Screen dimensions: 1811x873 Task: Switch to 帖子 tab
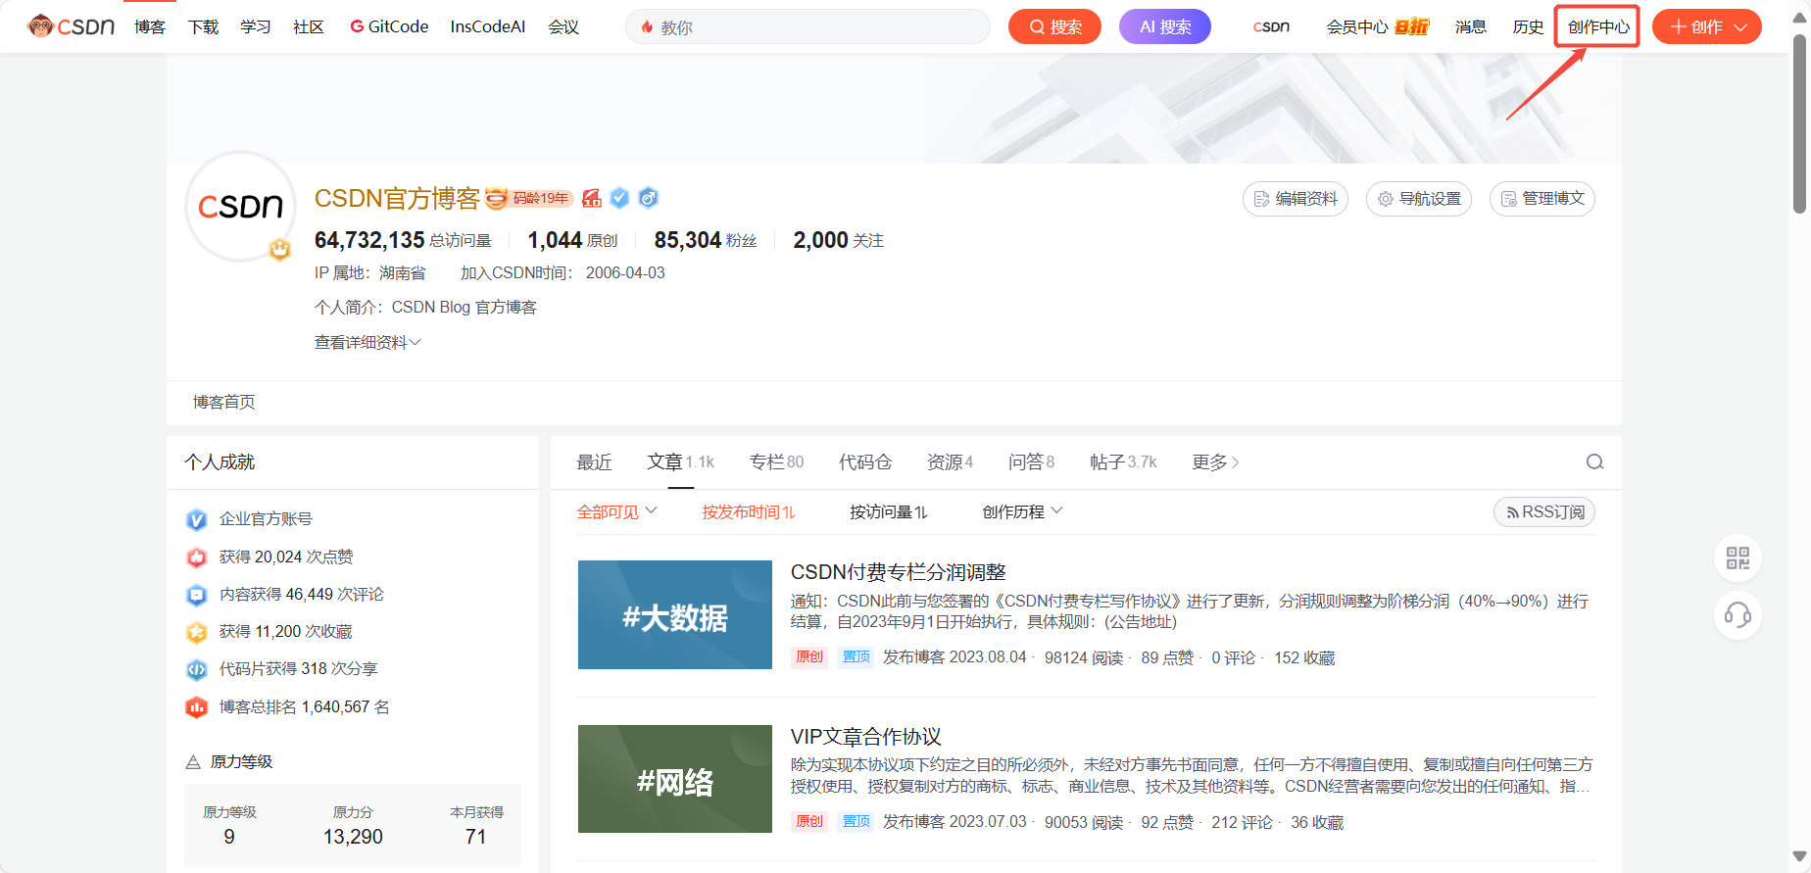pyautogui.click(x=1123, y=462)
